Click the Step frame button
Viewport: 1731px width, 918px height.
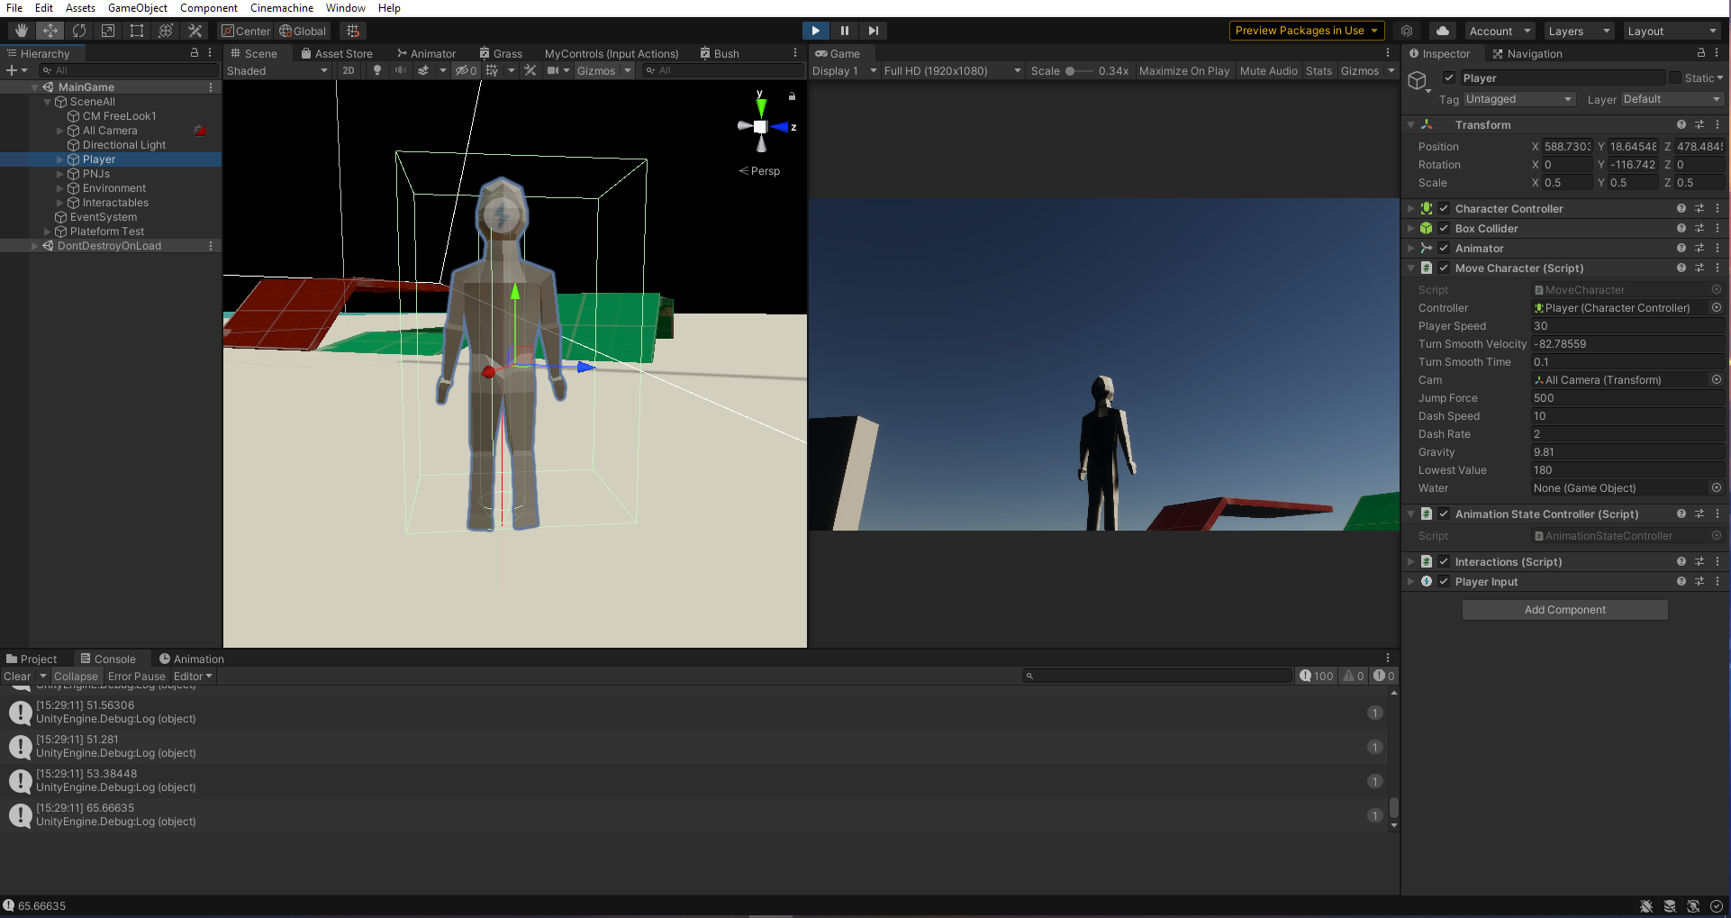click(873, 31)
